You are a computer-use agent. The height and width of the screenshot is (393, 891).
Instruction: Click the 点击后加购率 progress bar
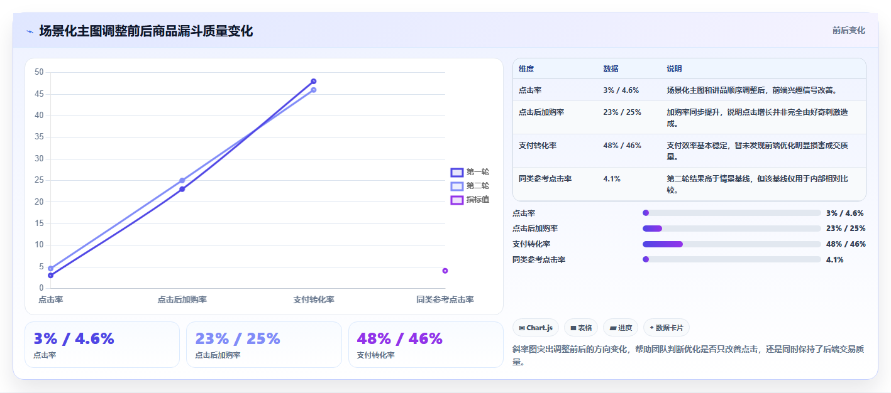coord(731,229)
